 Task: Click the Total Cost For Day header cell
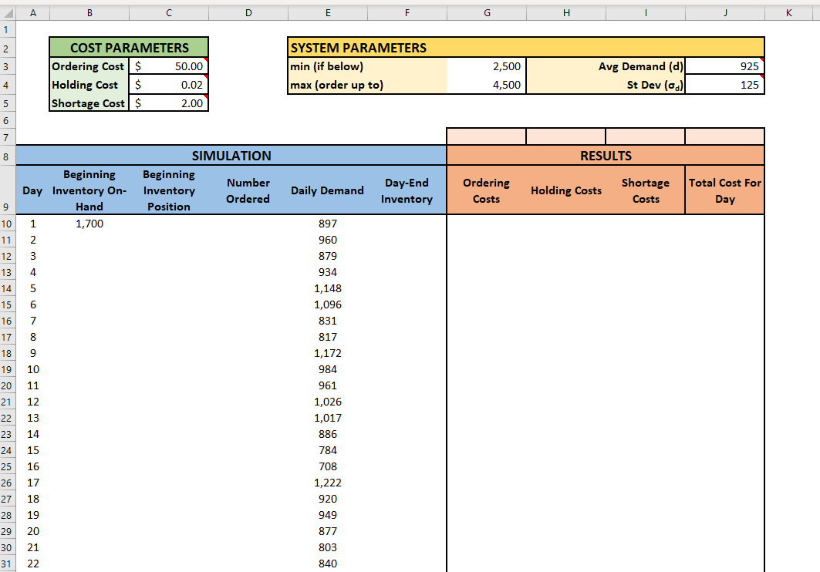click(x=724, y=190)
